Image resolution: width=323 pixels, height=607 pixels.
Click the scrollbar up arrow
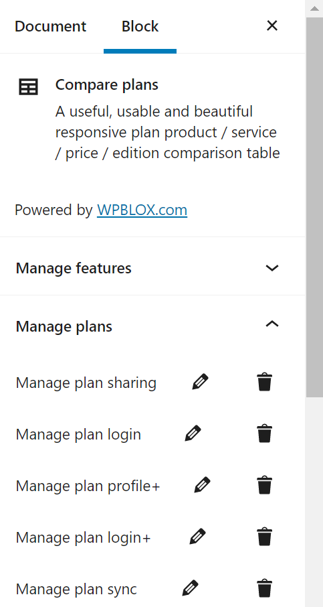pyautogui.click(x=314, y=9)
